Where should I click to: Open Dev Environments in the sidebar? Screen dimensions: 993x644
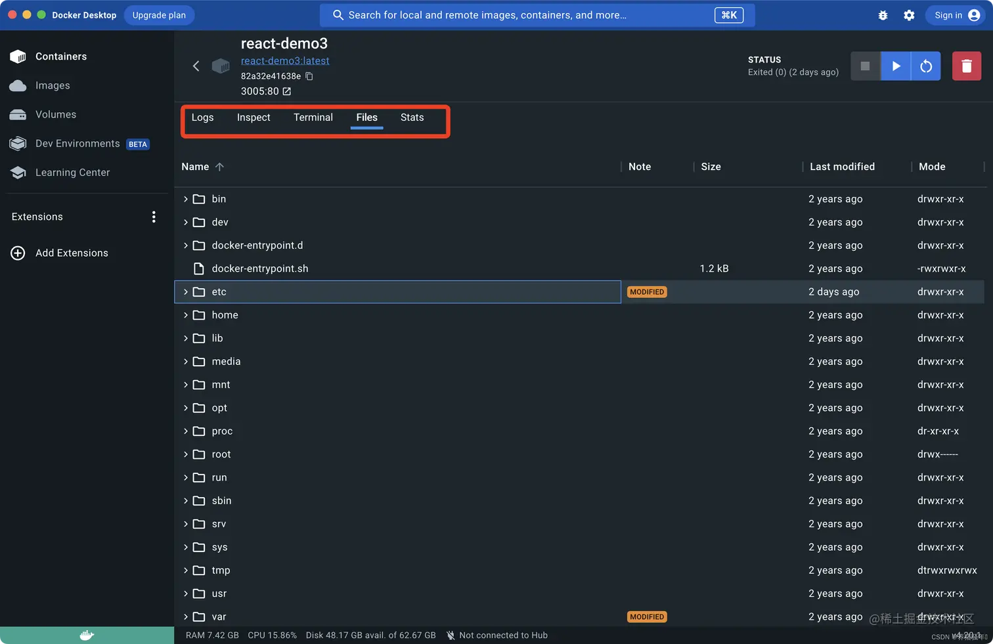tap(77, 143)
